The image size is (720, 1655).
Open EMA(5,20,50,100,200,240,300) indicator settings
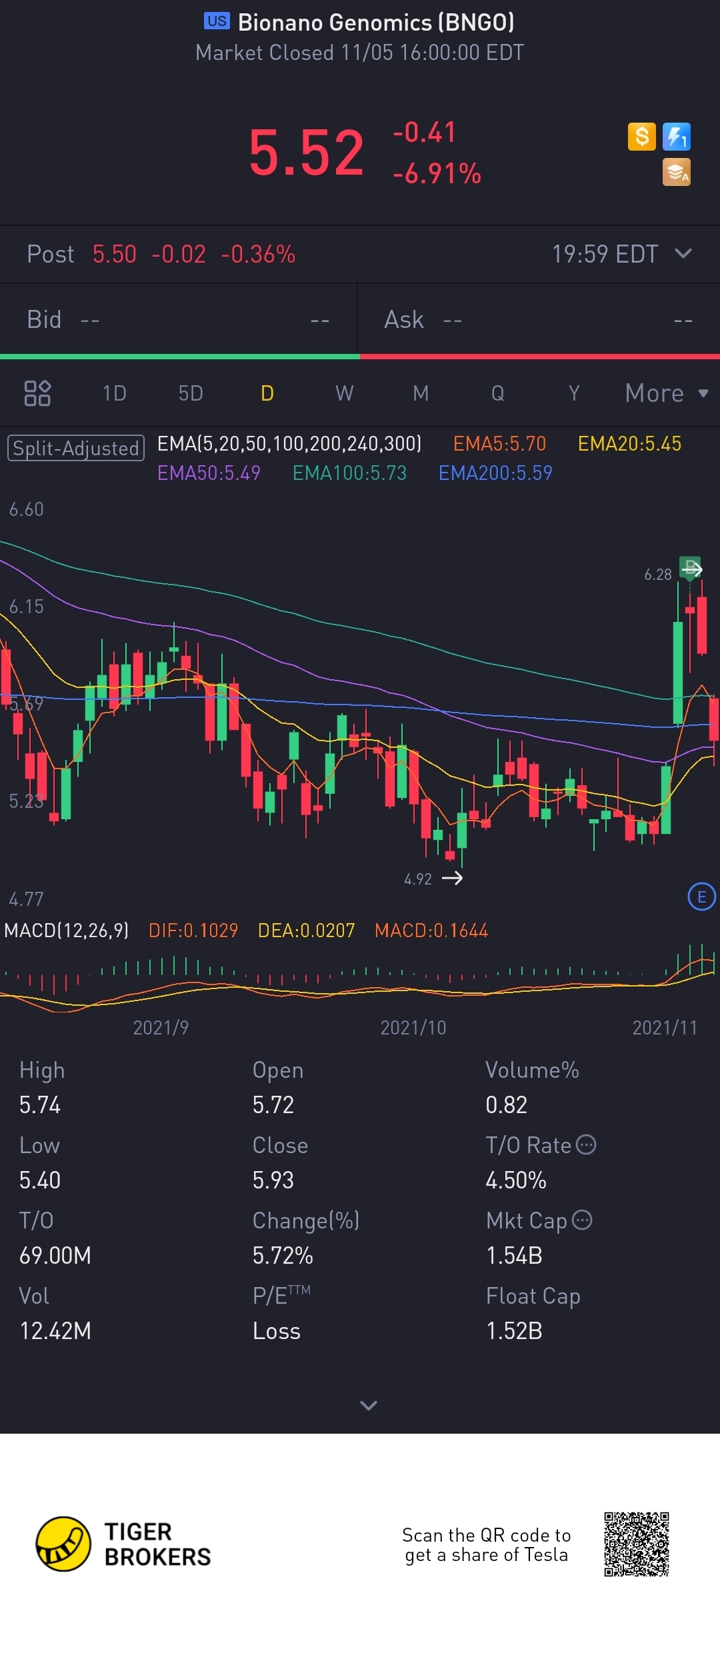point(289,443)
